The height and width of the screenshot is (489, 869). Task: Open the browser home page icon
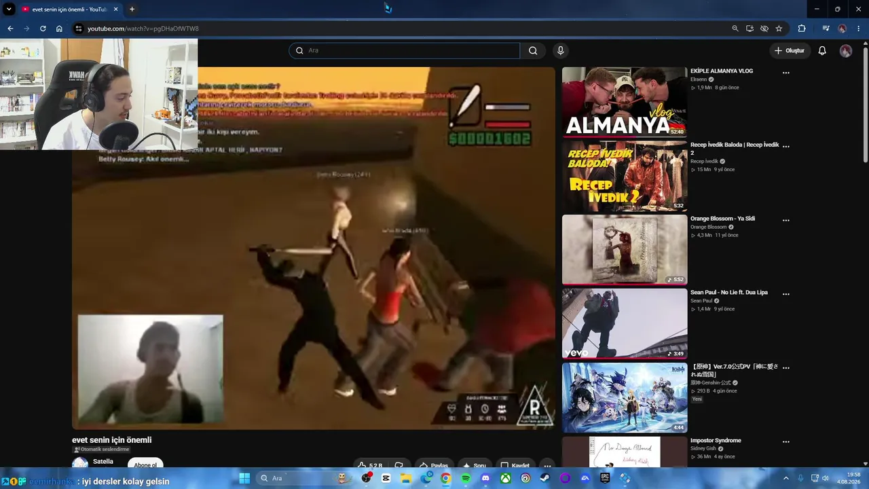tap(59, 29)
